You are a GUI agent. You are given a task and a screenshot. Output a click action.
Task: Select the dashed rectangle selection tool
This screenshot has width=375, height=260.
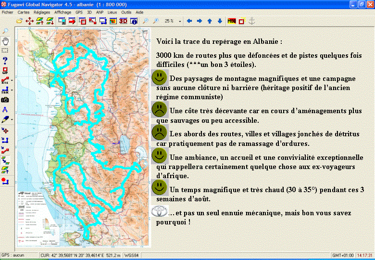(x=5, y=51)
